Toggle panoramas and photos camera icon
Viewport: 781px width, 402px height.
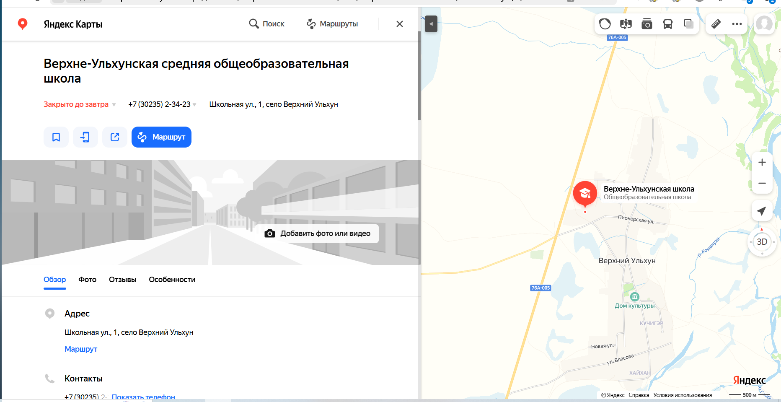click(x=647, y=24)
